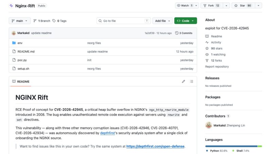View the 0 Tags link
The image size is (272, 154).
pos(60,21)
